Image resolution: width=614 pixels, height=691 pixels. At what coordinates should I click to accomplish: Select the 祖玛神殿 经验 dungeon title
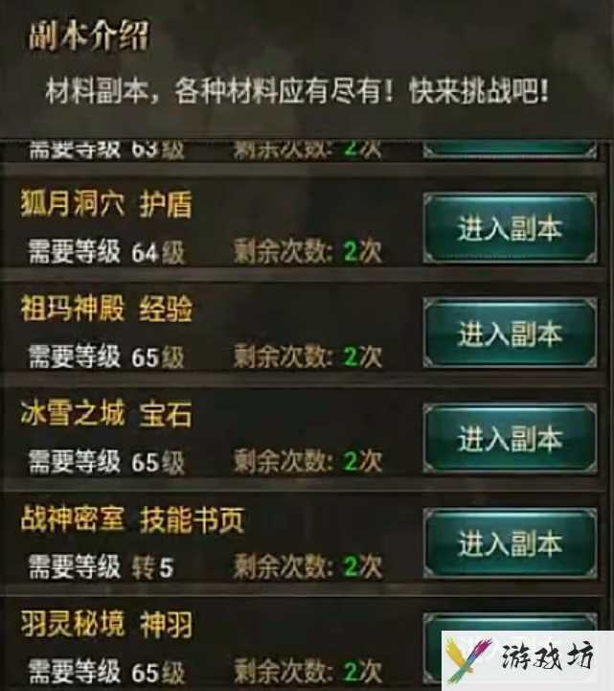tap(106, 309)
